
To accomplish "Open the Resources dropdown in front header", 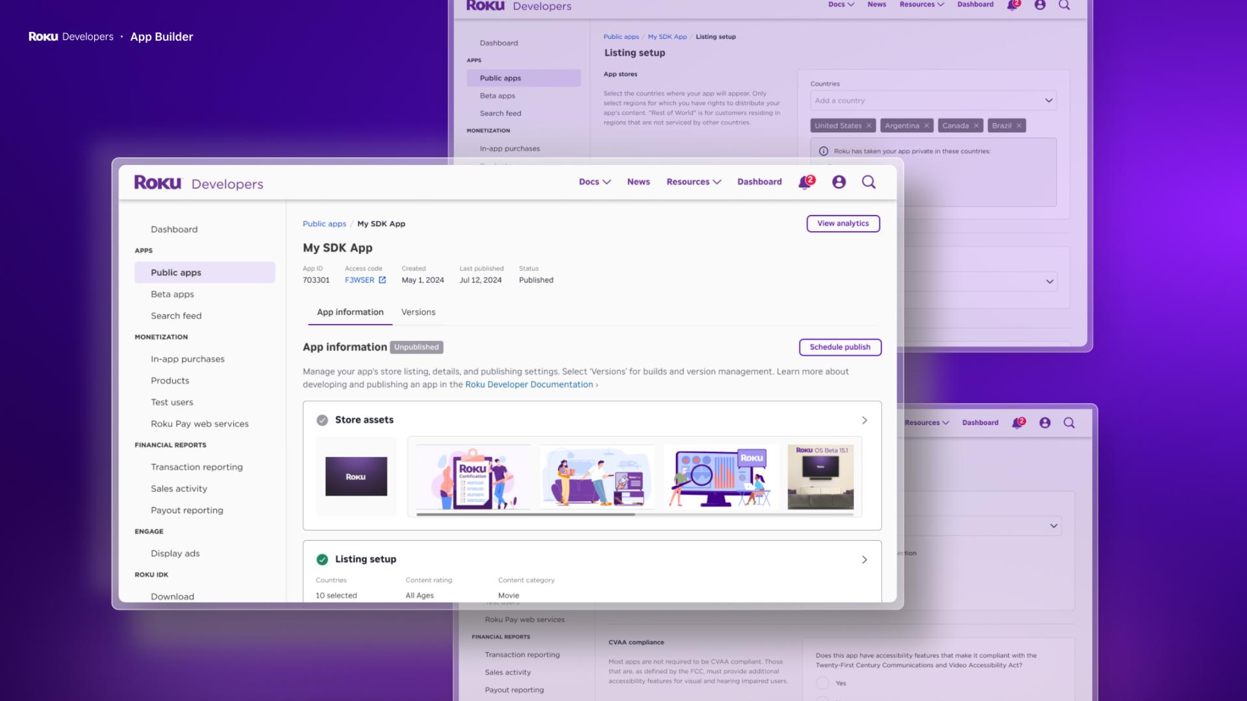I will click(x=694, y=182).
